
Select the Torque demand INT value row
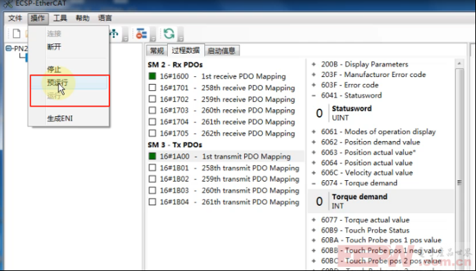[380, 202]
